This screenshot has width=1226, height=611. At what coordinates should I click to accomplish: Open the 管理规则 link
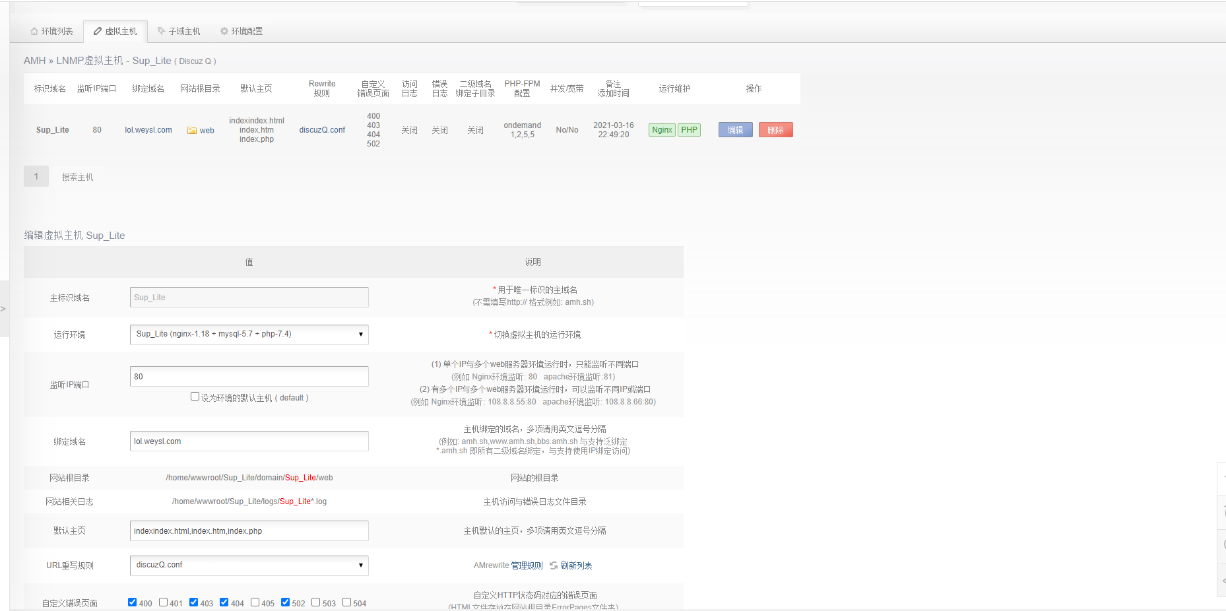click(x=527, y=565)
